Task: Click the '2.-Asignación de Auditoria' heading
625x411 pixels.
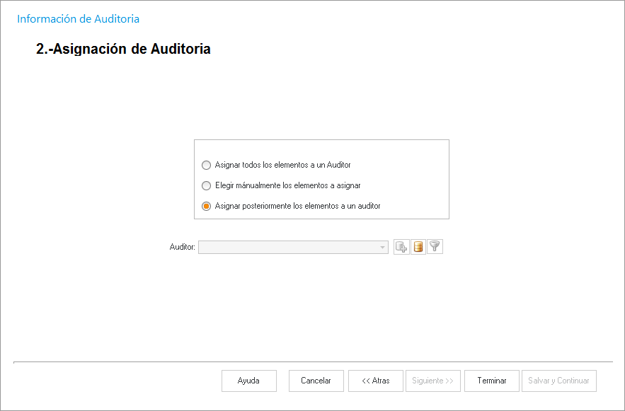Action: (123, 50)
